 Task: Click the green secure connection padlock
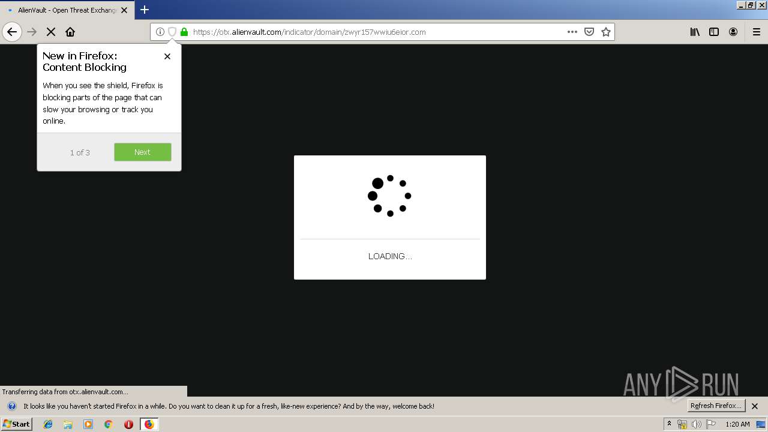(x=184, y=32)
